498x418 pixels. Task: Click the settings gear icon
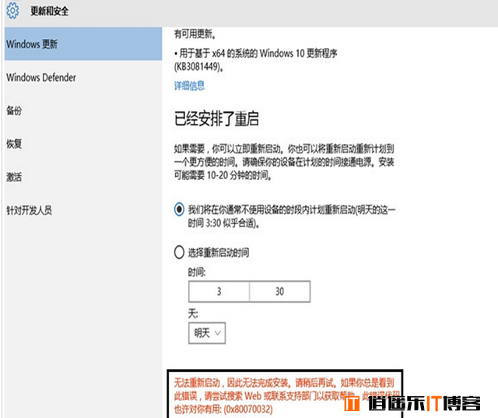click(12, 11)
